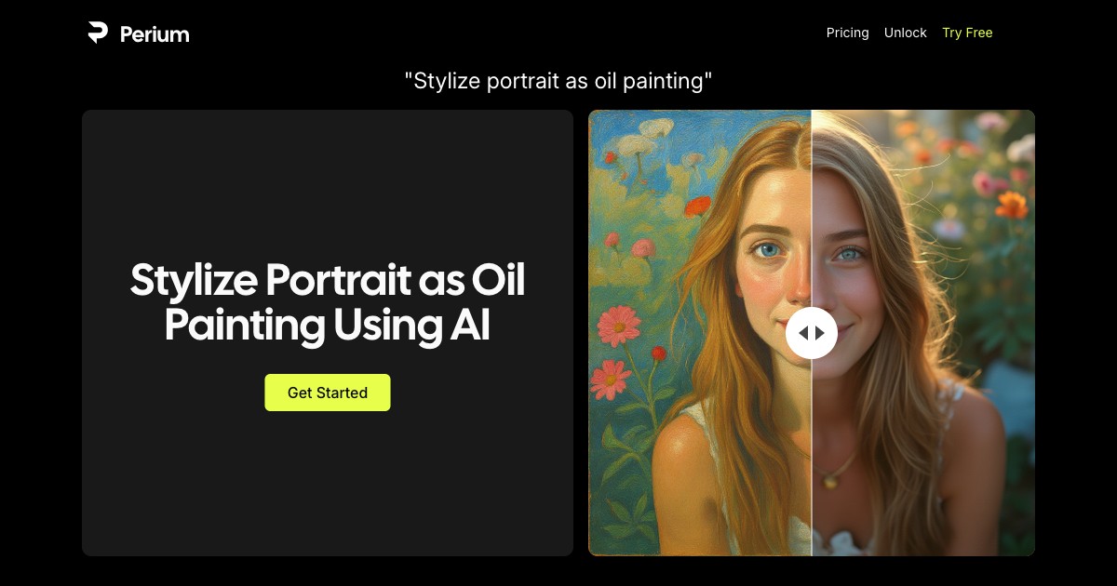Open the Unlock page

coord(905,33)
